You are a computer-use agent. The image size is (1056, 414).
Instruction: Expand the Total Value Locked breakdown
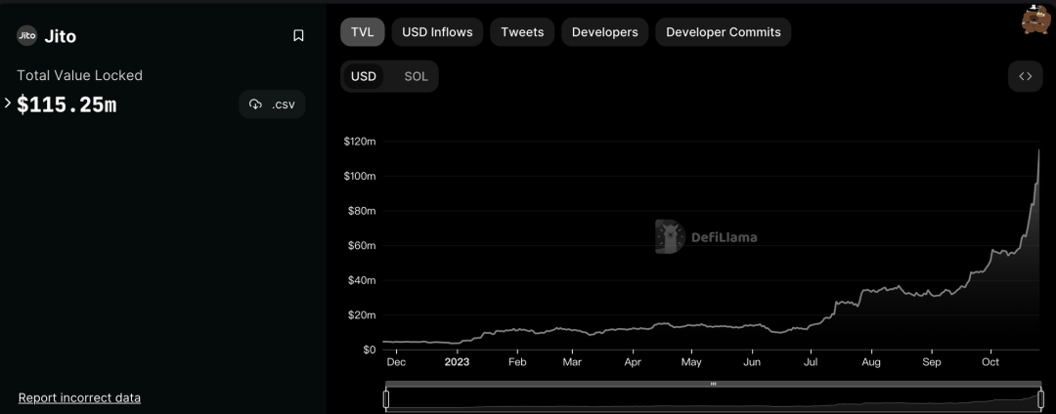click(x=8, y=103)
